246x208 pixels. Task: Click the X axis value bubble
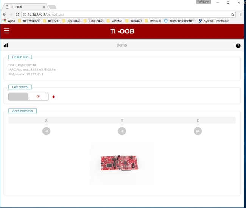46,131
